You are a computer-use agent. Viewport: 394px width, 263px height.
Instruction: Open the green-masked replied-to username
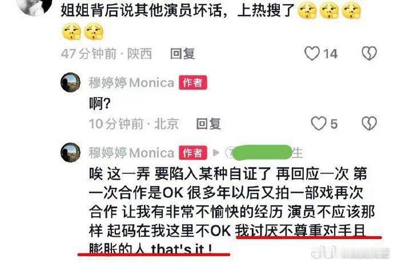264,152
